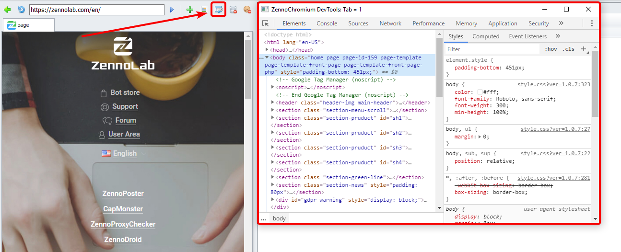This screenshot has width=621, height=252.
Task: Open style.css?ver=1.0.7:281 source link
Action: coord(554,178)
